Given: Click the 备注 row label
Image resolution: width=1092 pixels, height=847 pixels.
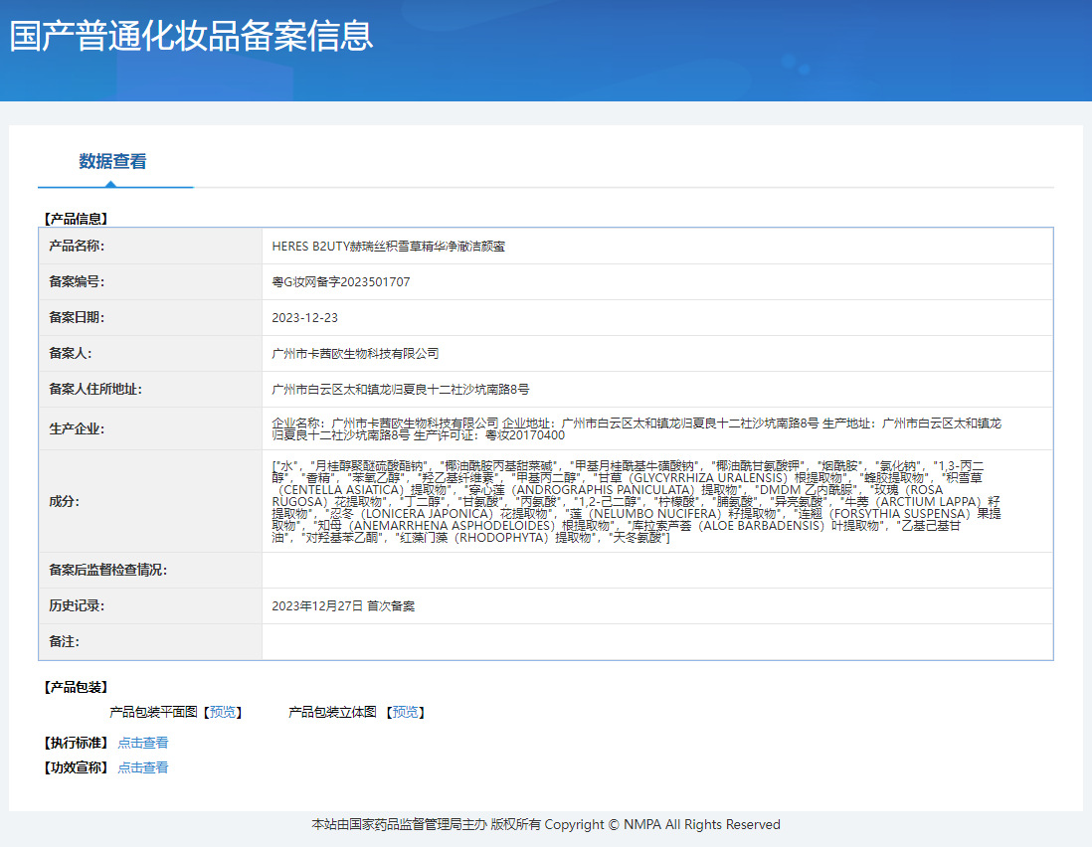Looking at the screenshot, I should (64, 641).
